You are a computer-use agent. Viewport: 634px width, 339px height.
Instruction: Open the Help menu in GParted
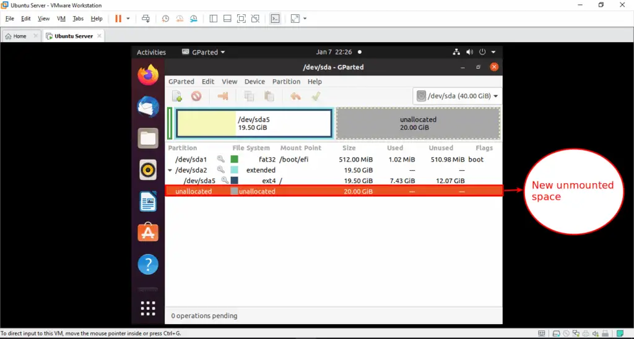pos(315,82)
